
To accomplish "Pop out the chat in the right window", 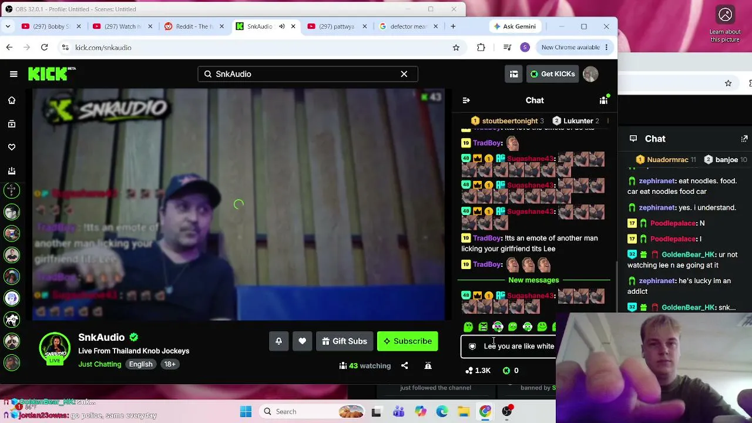I will pyautogui.click(x=744, y=139).
